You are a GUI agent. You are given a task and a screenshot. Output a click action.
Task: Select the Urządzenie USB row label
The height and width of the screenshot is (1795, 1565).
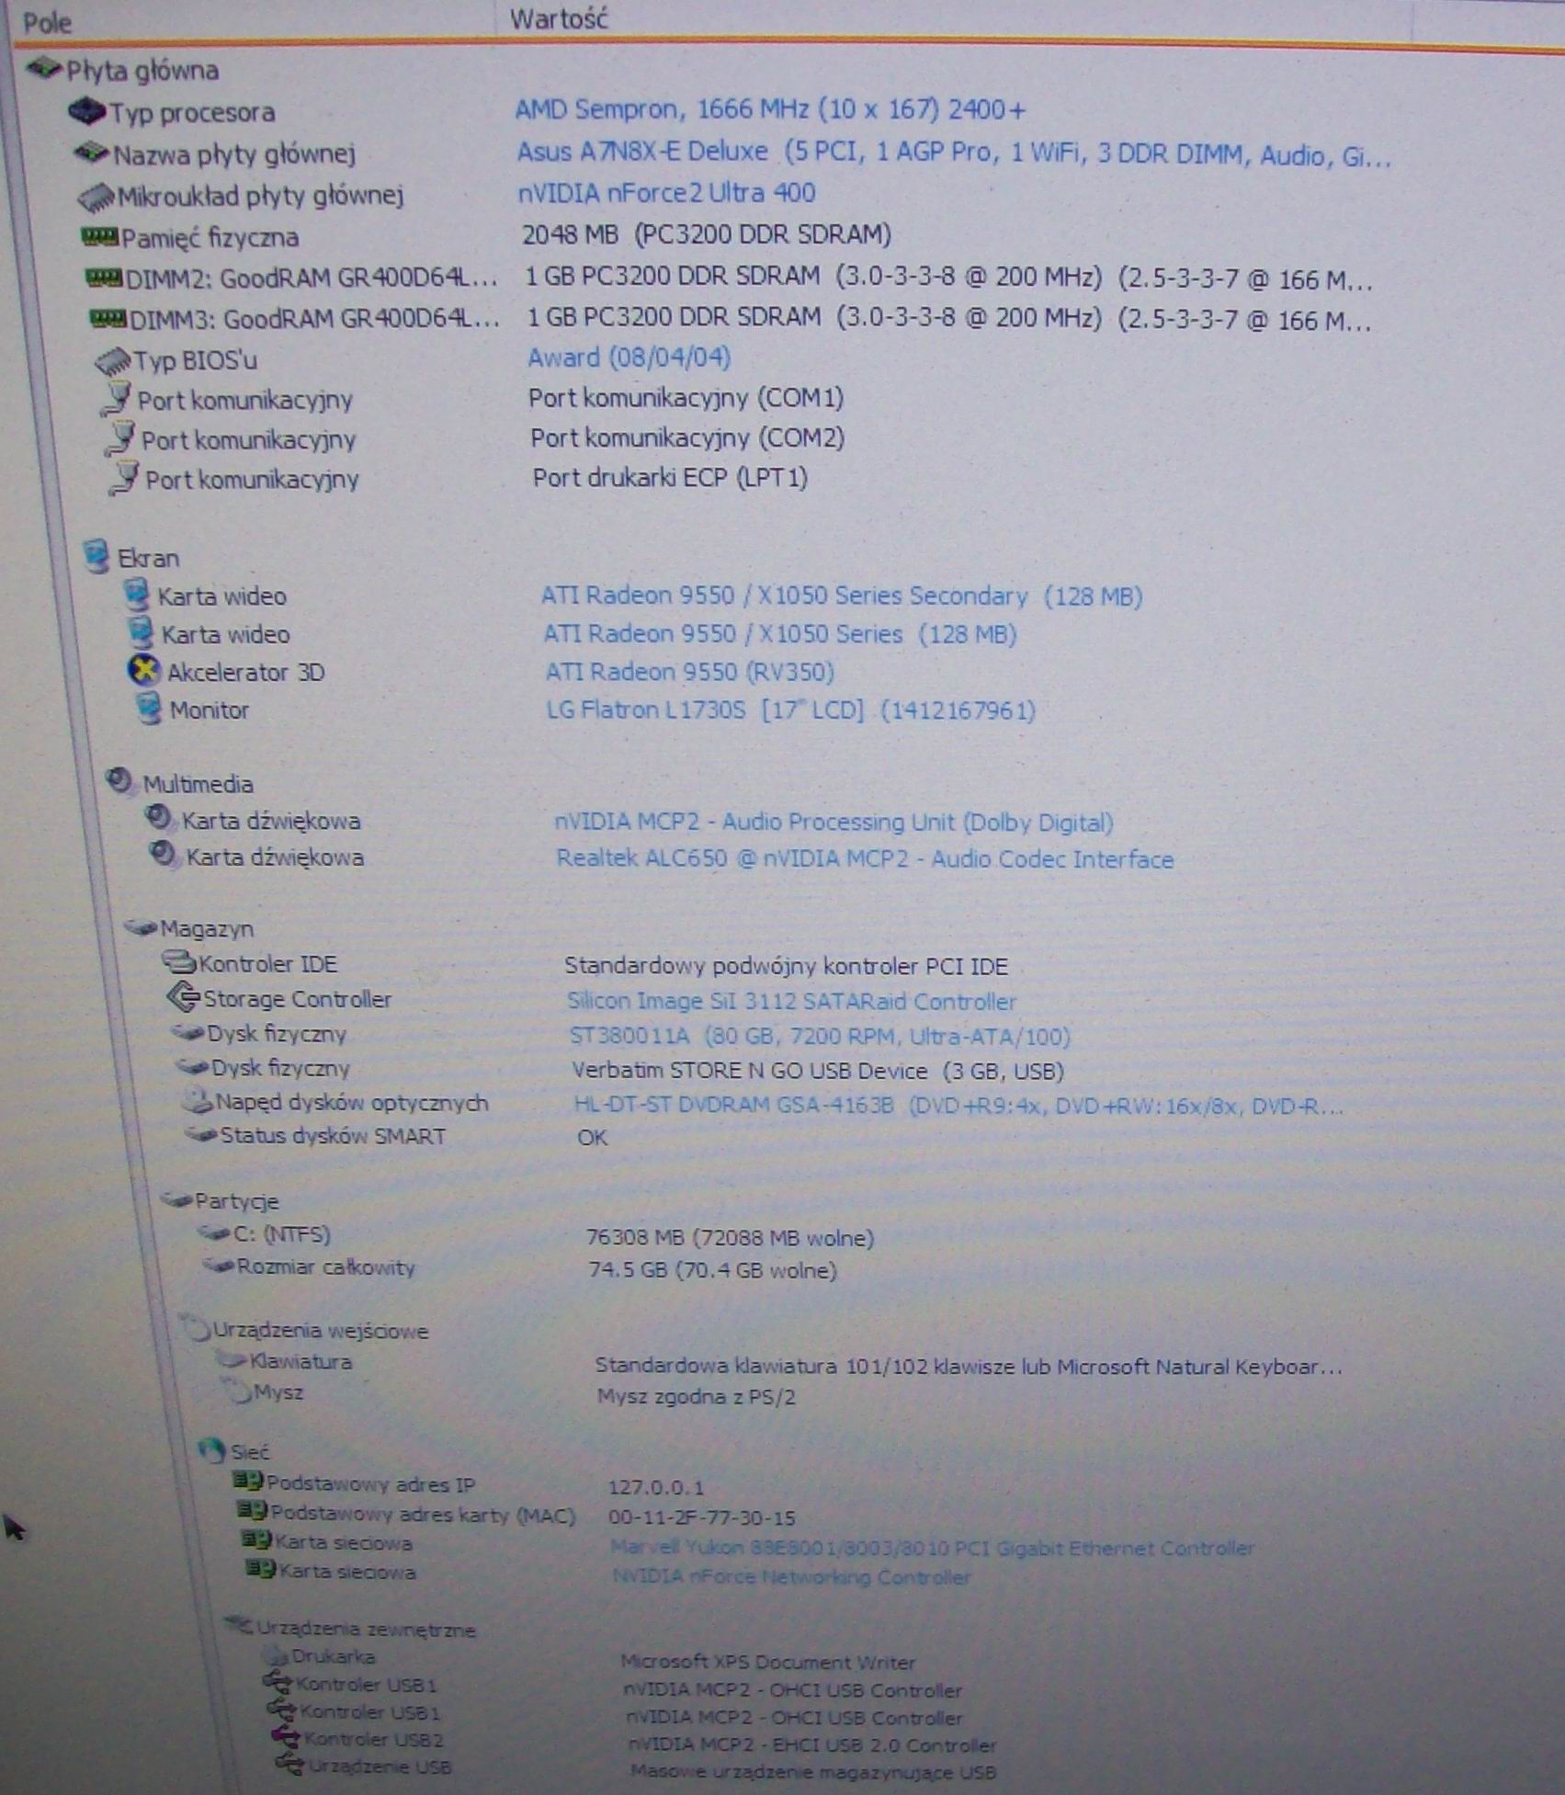click(380, 1766)
